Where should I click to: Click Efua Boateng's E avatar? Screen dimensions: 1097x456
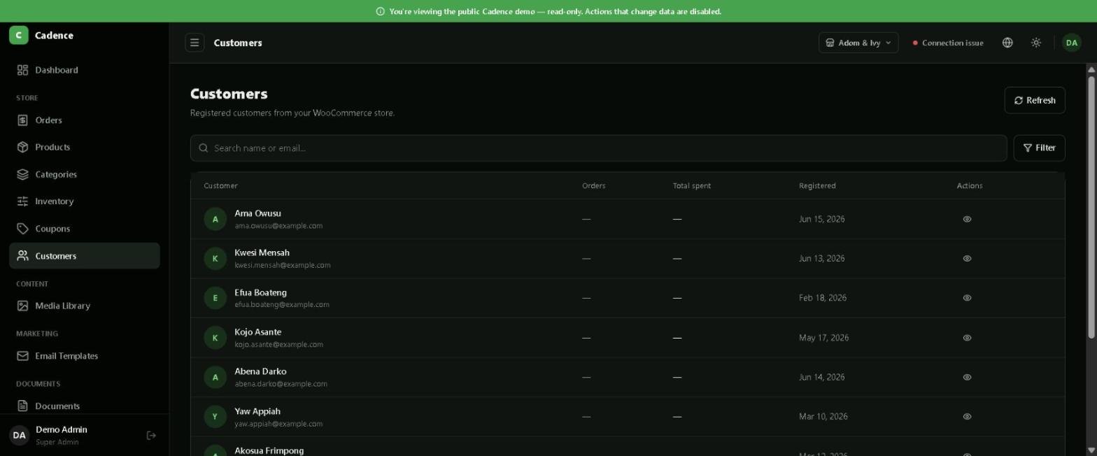pyautogui.click(x=215, y=298)
